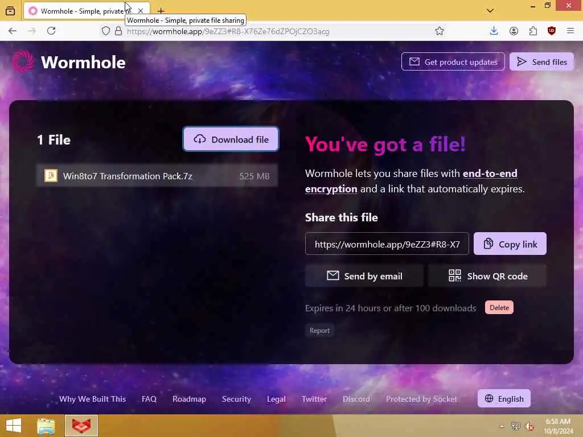Open Protected by Socket link
Image resolution: width=583 pixels, height=437 pixels.
click(421, 399)
